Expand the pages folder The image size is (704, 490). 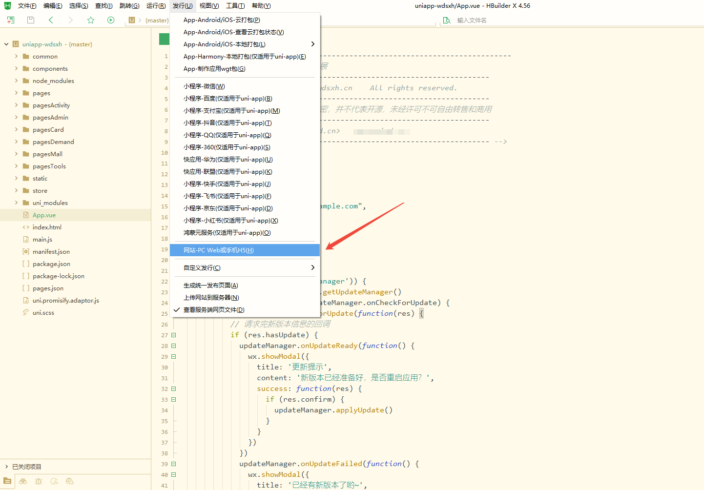(16, 93)
